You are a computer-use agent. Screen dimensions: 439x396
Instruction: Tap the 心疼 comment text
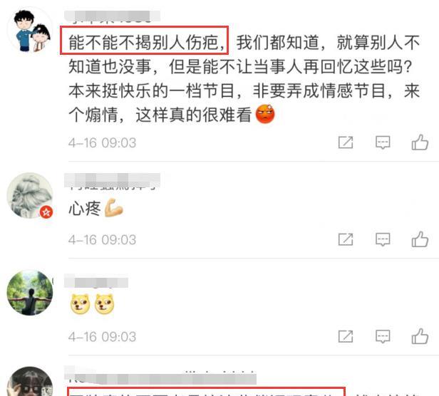click(x=85, y=209)
